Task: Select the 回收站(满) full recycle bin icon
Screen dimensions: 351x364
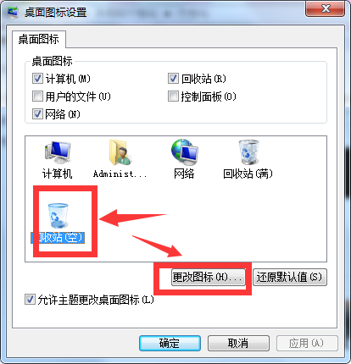Action: click(248, 152)
